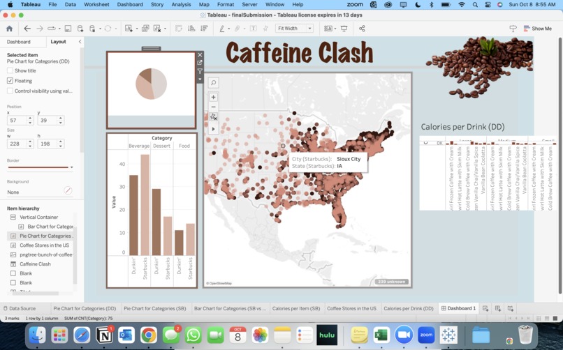Viewport: 563px width, 350px height.
Task: Click the pie chart graphic
Action: [151, 84]
